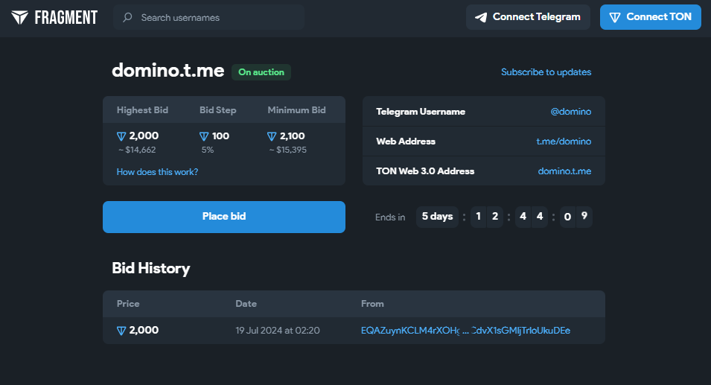Click the Ends in label
Screen dimensions: 711x385
pyautogui.click(x=390, y=217)
